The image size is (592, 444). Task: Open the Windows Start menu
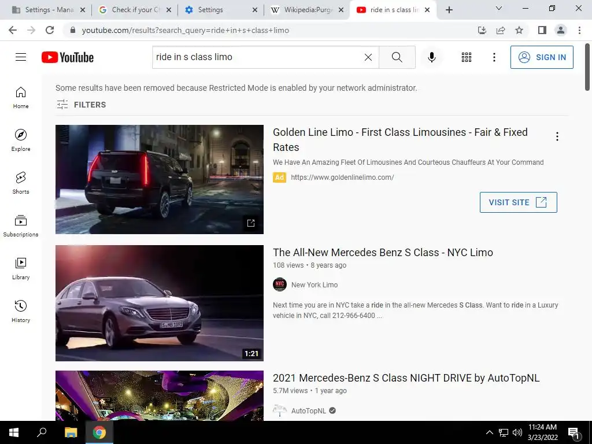(14, 432)
